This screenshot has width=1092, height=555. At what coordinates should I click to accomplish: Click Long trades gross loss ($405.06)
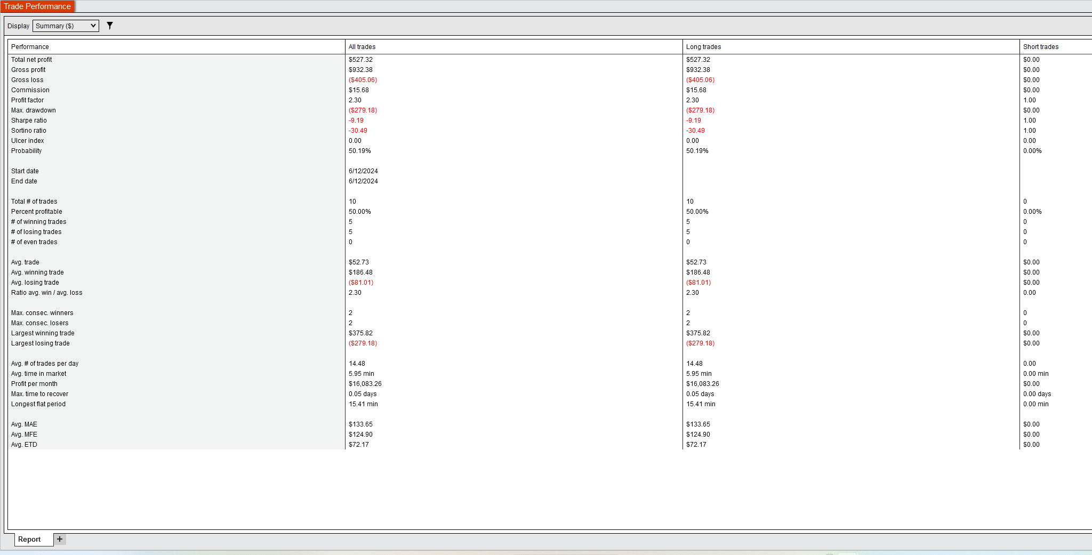click(701, 80)
